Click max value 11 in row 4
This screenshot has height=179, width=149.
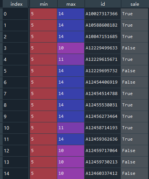tap(71, 59)
